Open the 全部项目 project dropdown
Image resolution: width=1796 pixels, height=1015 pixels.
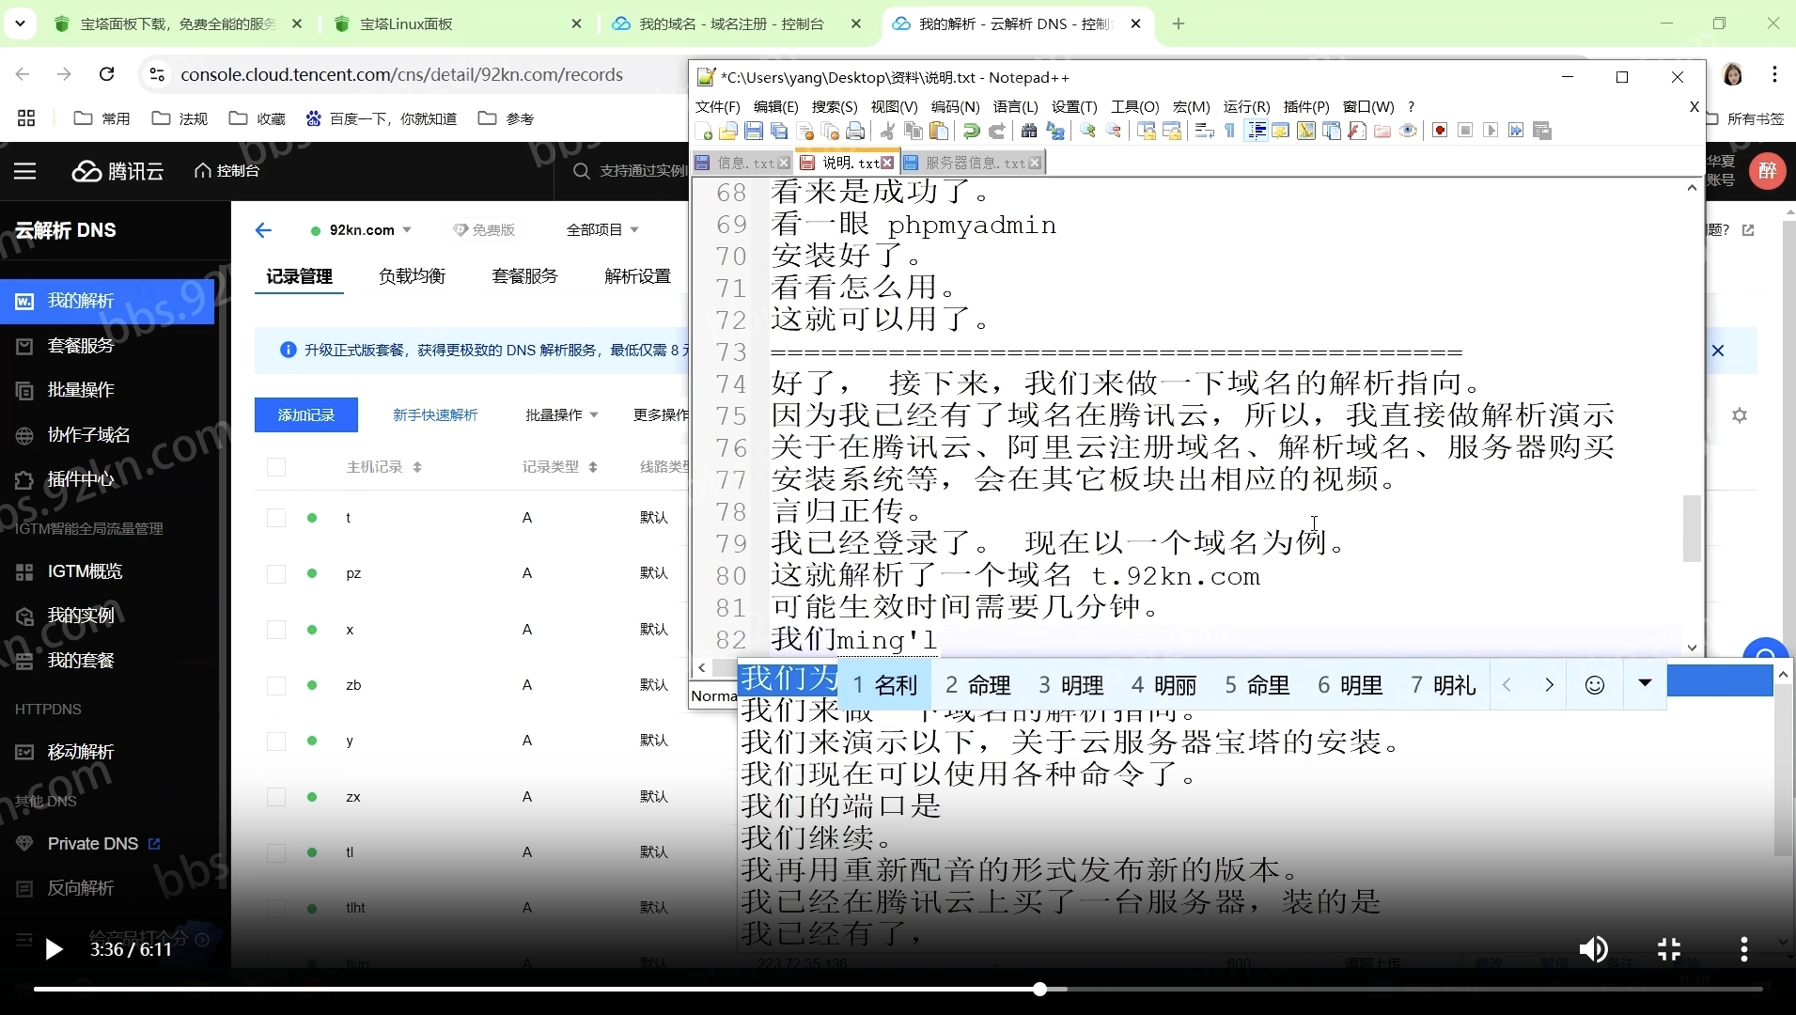602,230
